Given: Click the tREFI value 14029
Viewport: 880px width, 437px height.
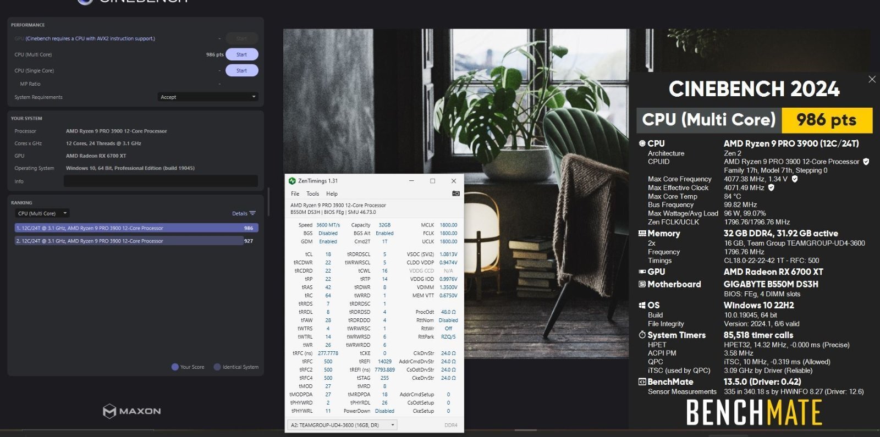Looking at the screenshot, I should [384, 362].
